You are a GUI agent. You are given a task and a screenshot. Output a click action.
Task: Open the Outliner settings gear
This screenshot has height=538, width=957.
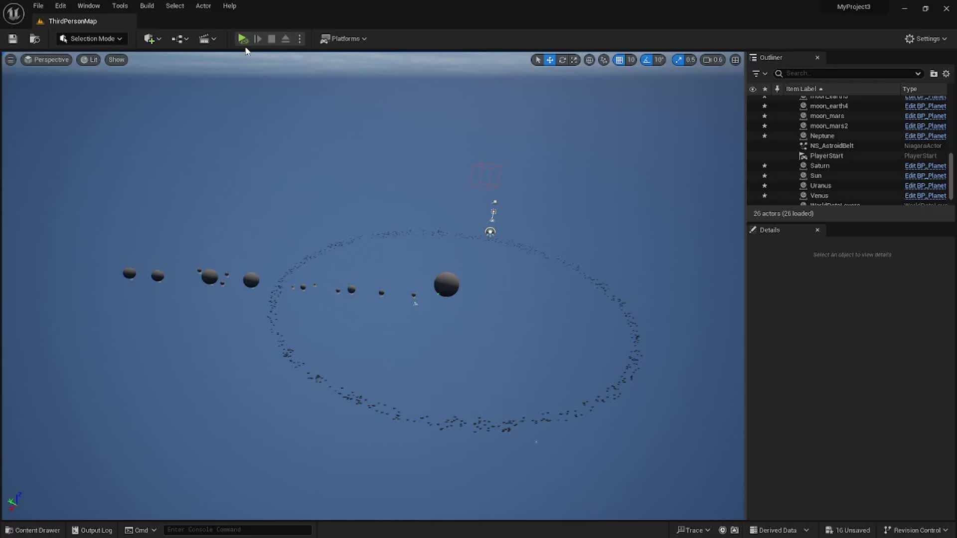click(946, 73)
